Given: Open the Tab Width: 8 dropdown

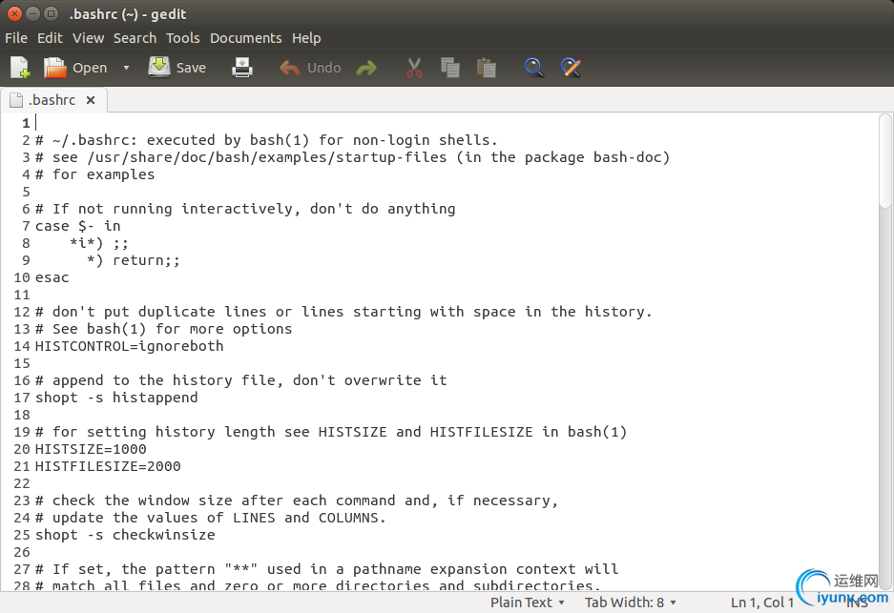Looking at the screenshot, I should pyautogui.click(x=630, y=603).
